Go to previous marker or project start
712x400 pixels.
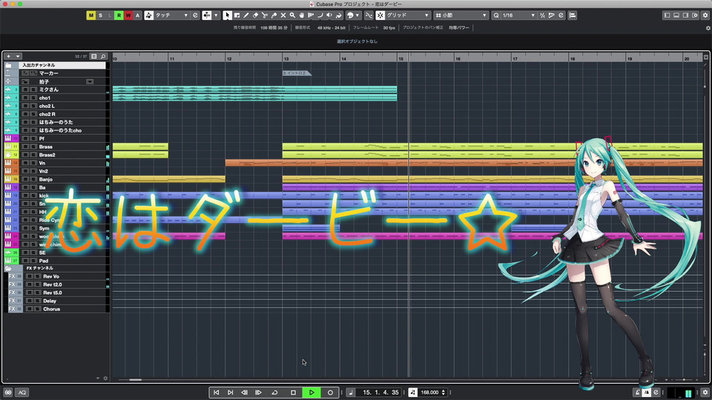coord(216,393)
